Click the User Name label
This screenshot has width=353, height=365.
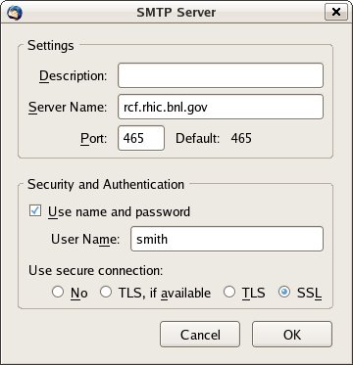(x=85, y=240)
